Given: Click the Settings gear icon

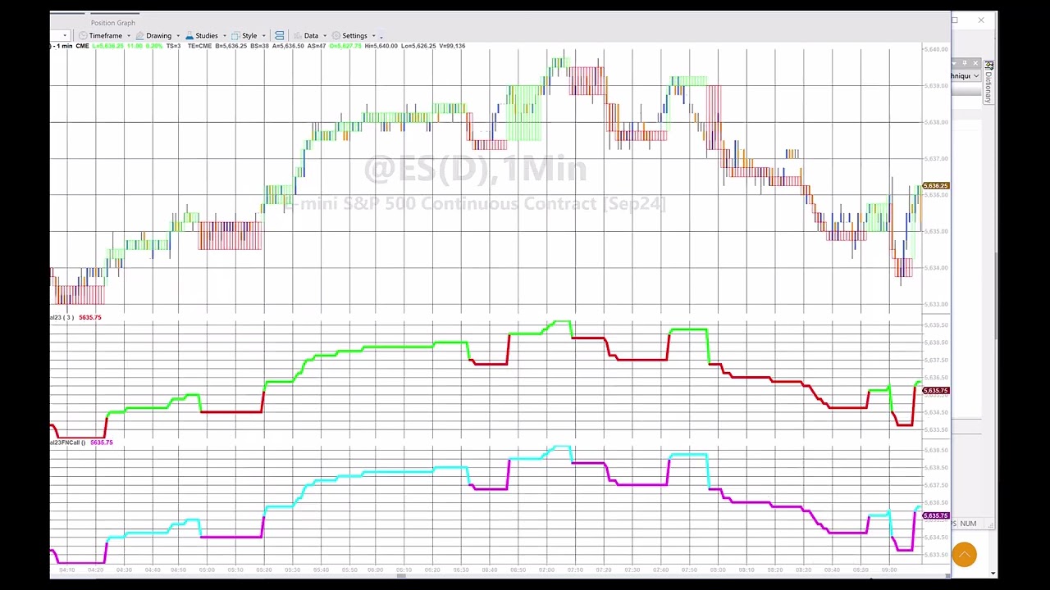Looking at the screenshot, I should click(x=336, y=35).
